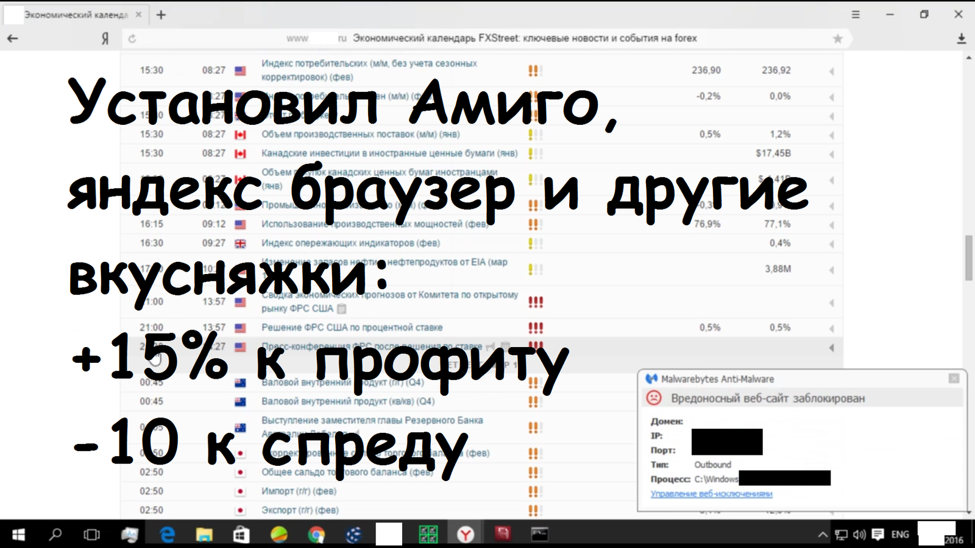Launch Microsoft Edge from taskbar
The height and width of the screenshot is (548, 975).
(167, 535)
